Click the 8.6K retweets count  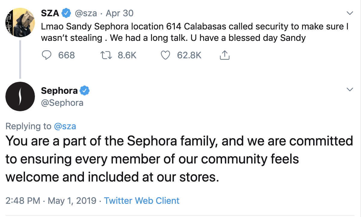pos(127,55)
